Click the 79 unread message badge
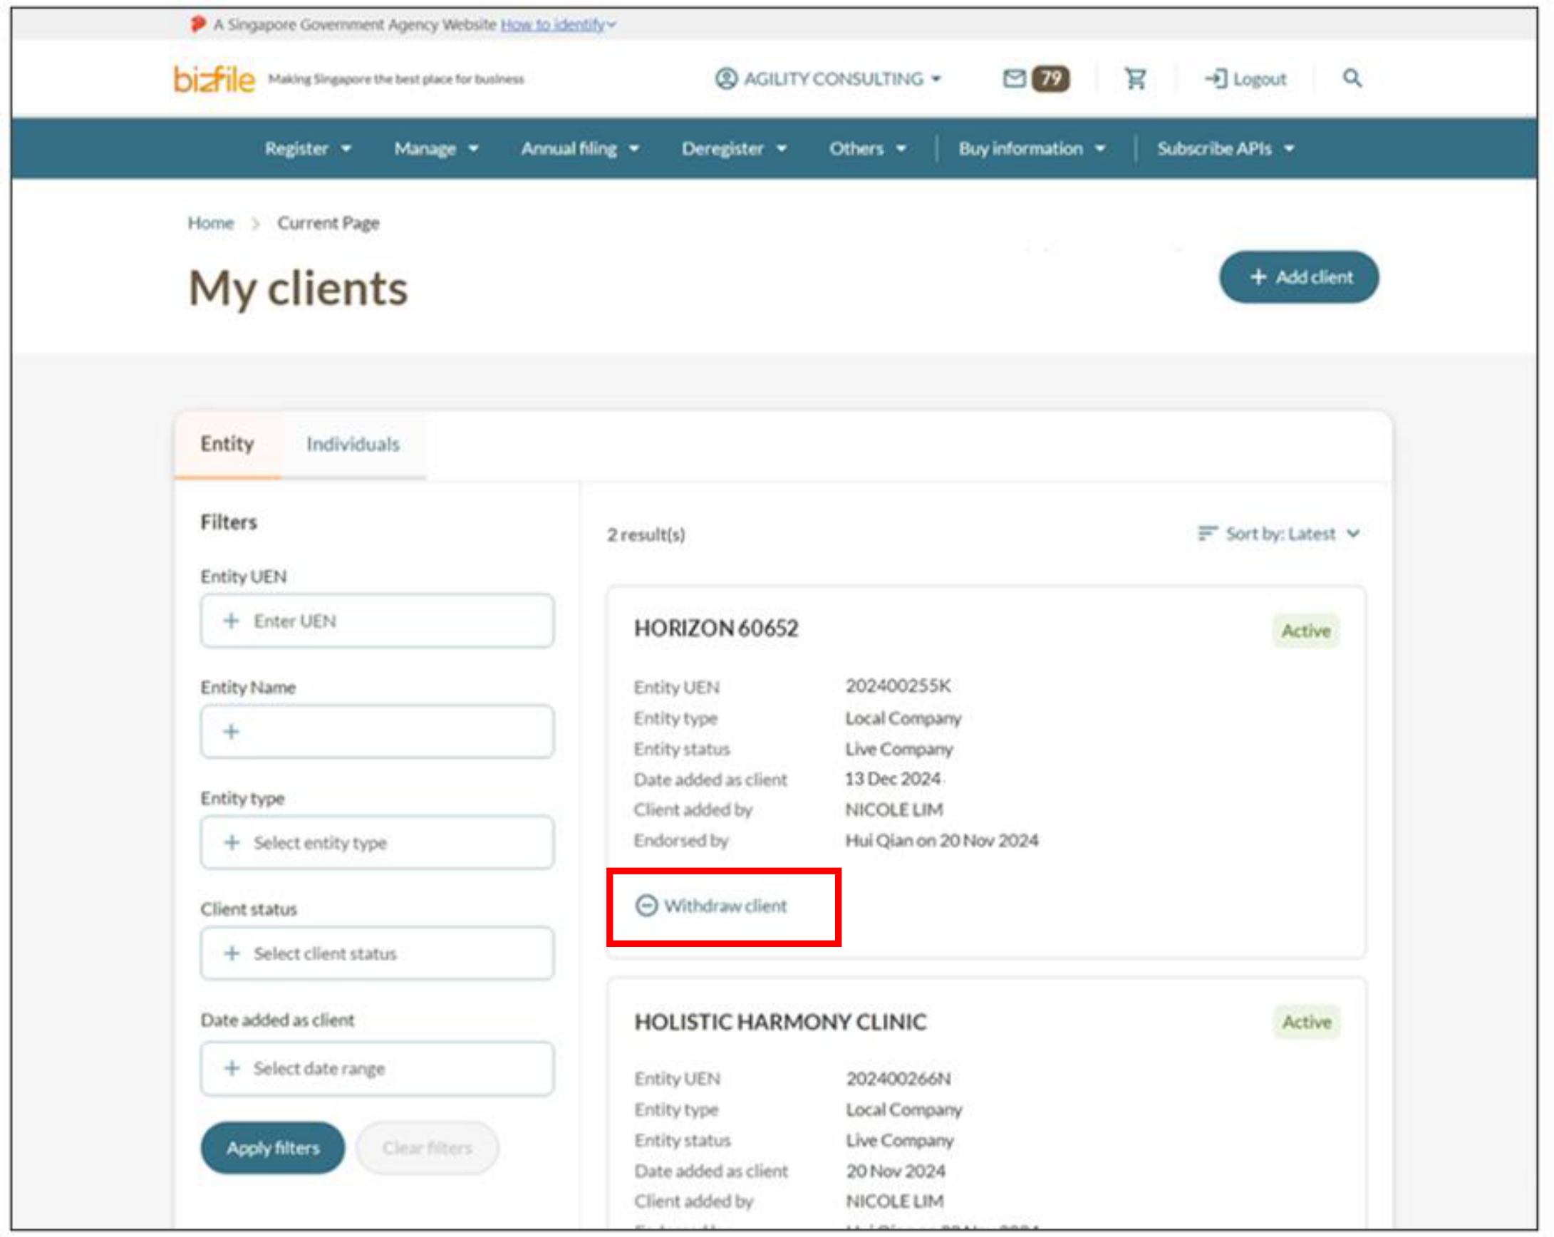 point(1050,78)
